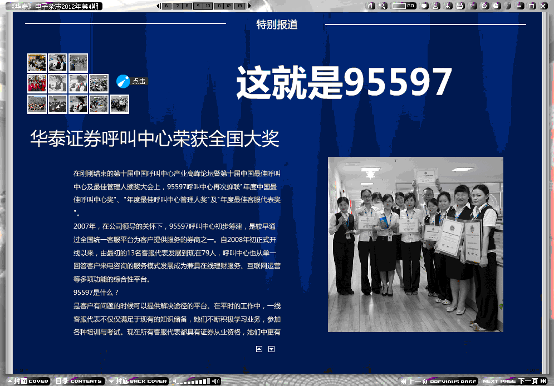The image size is (554, 386).
Task: Download the issue with the download arrow icon
Action: (x=448, y=6)
